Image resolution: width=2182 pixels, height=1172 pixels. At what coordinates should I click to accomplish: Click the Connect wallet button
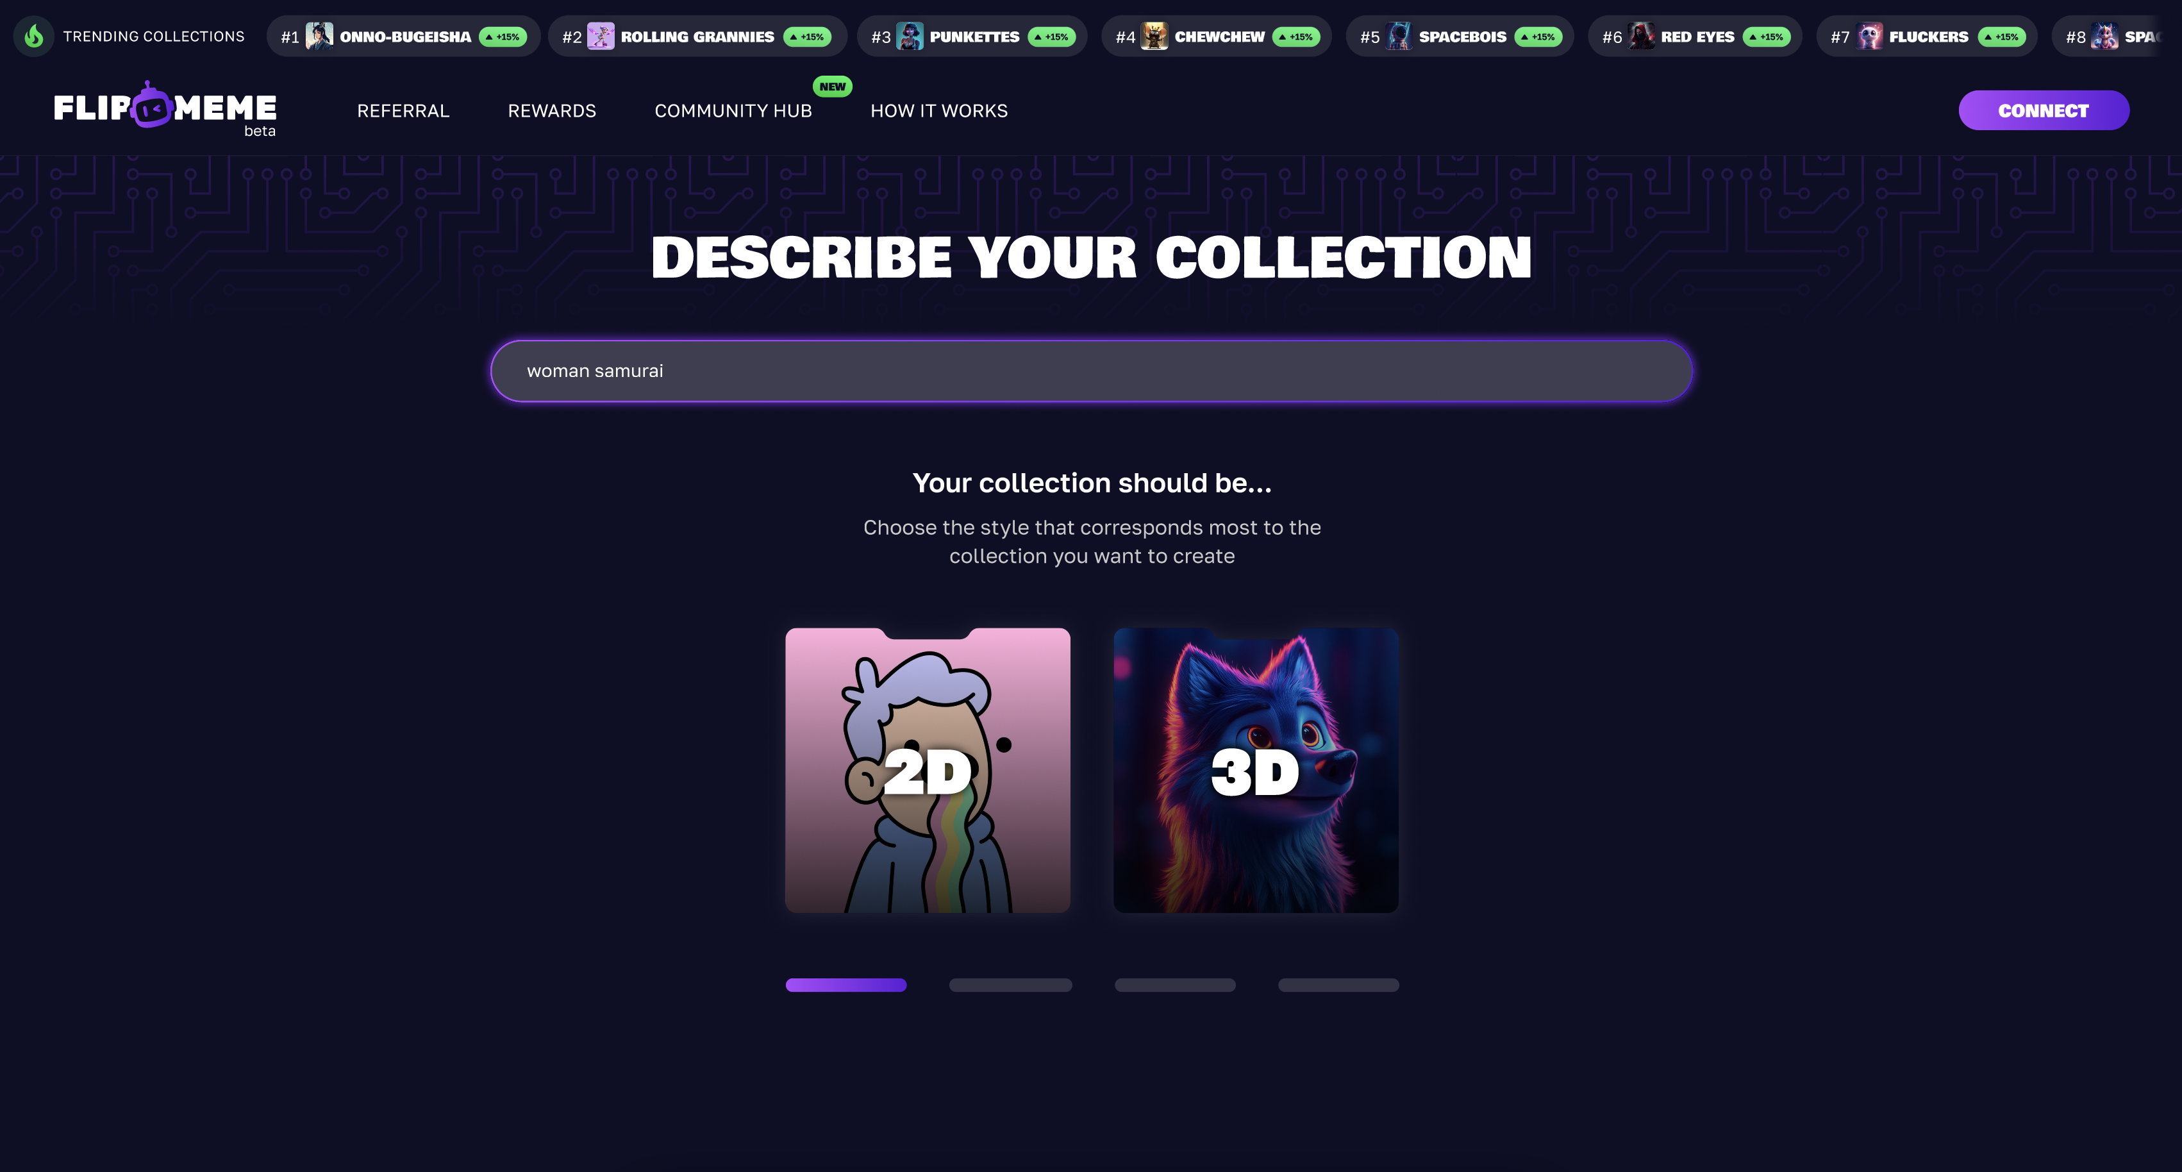coord(2043,110)
